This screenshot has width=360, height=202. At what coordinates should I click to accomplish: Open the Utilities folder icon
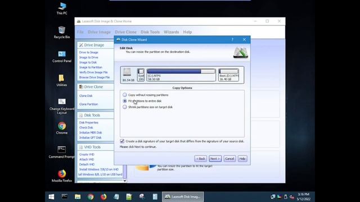[61, 80]
